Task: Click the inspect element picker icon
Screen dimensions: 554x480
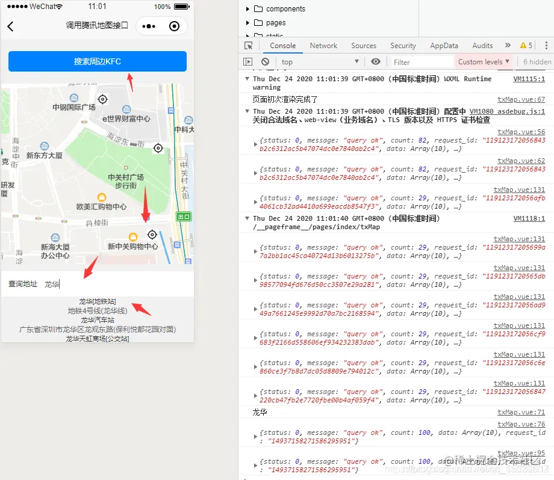Action: [x=249, y=46]
